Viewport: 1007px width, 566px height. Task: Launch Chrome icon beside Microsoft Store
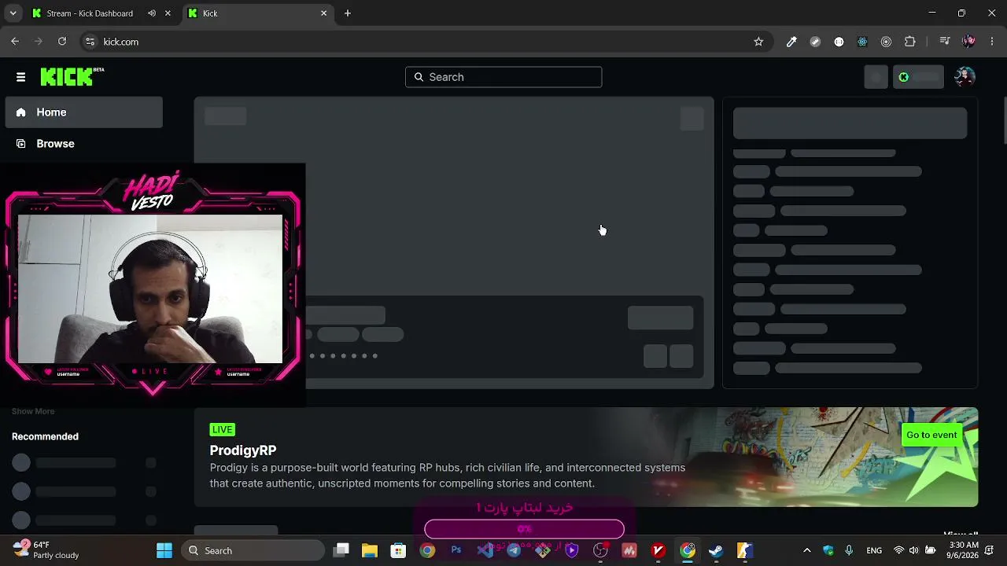tap(427, 550)
